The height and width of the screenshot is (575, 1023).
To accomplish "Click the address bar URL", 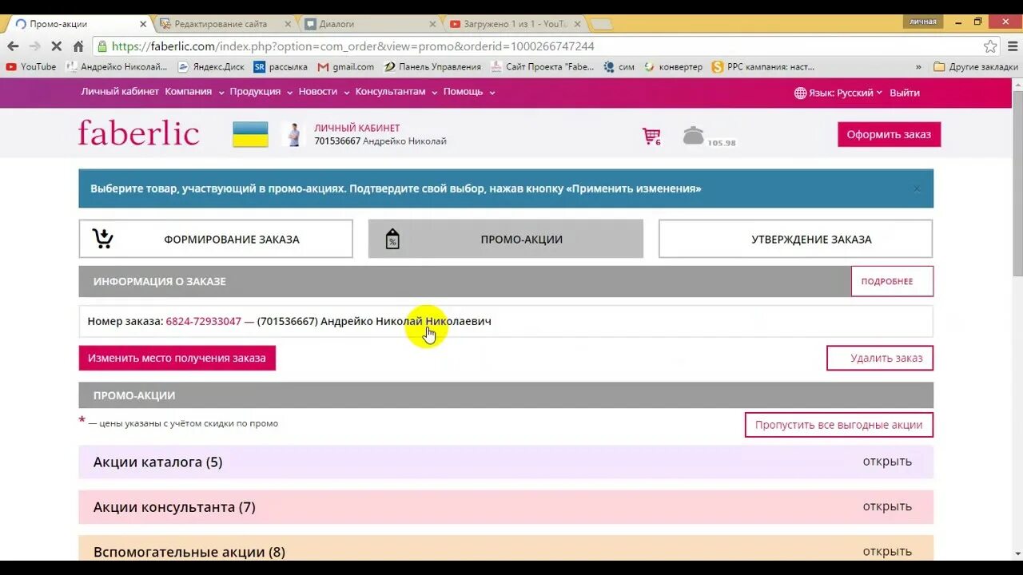I will click(352, 46).
